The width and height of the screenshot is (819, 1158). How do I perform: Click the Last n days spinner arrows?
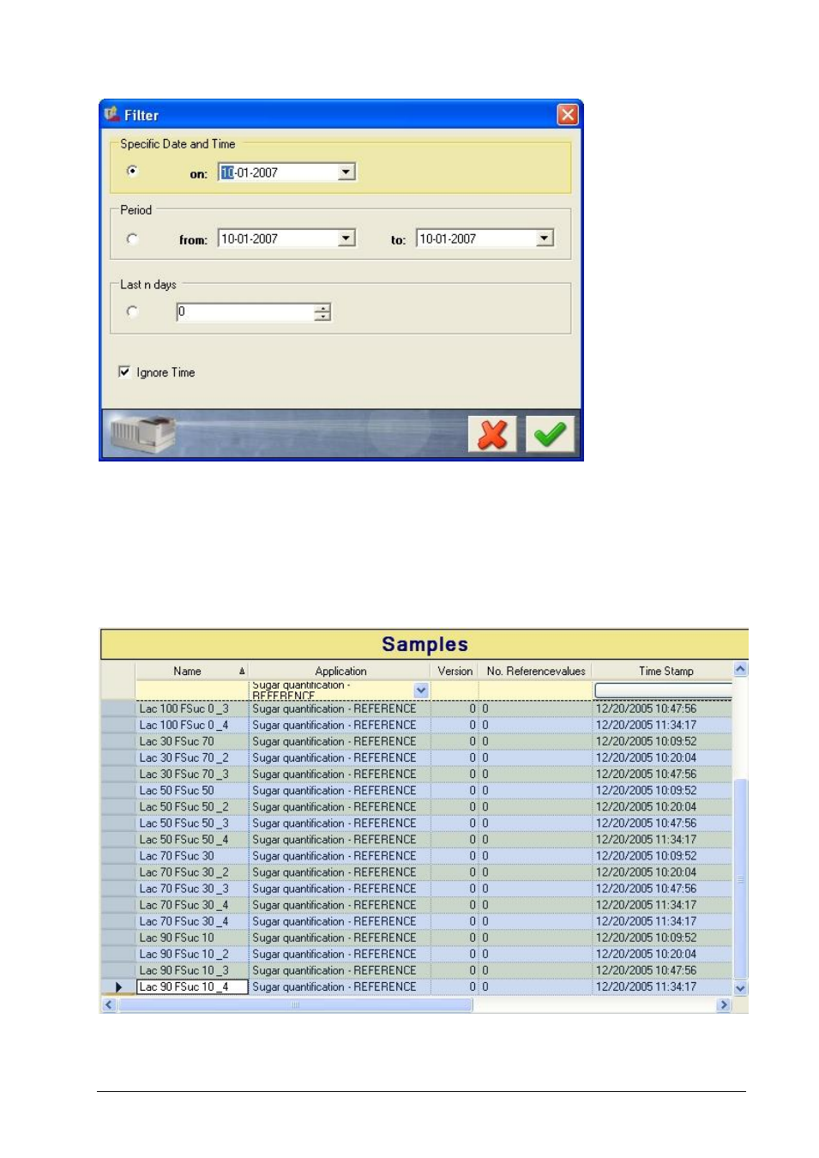pos(322,312)
